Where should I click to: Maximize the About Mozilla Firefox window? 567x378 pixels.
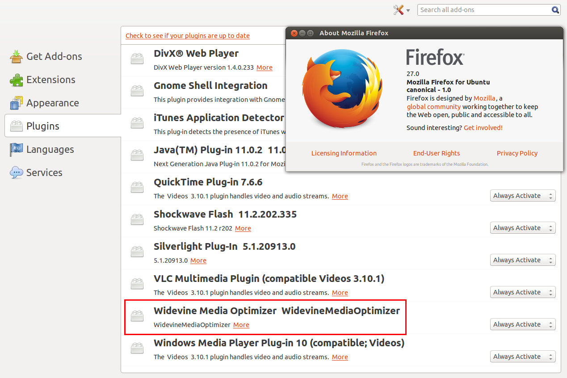[x=310, y=33]
